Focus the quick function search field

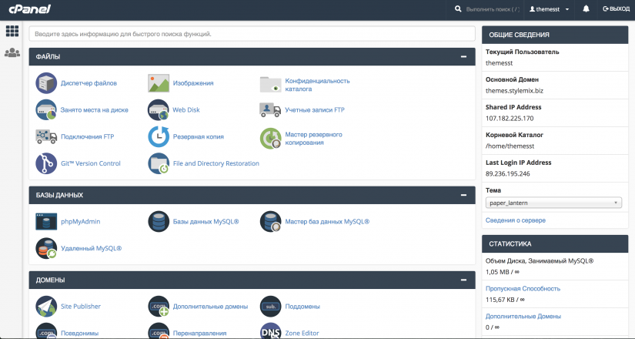252,34
